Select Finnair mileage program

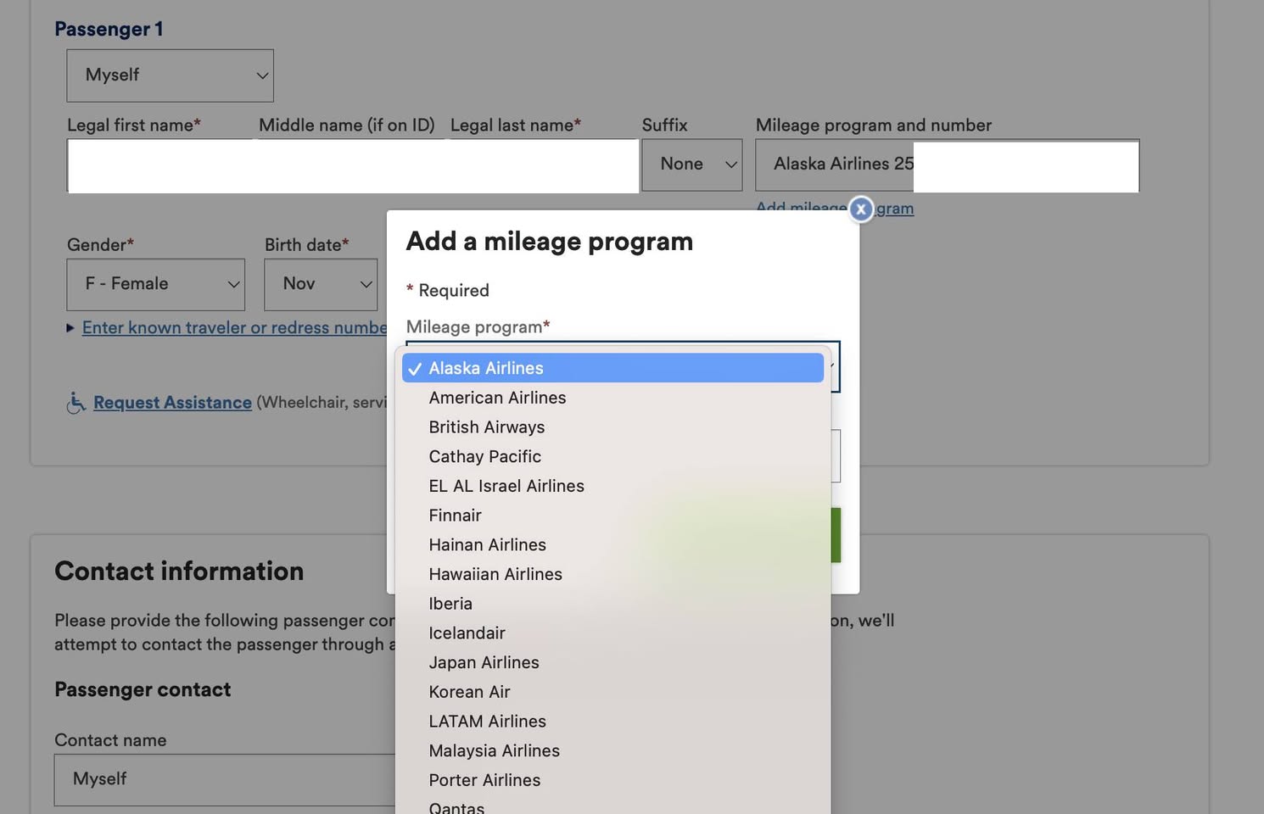pyautogui.click(x=455, y=516)
